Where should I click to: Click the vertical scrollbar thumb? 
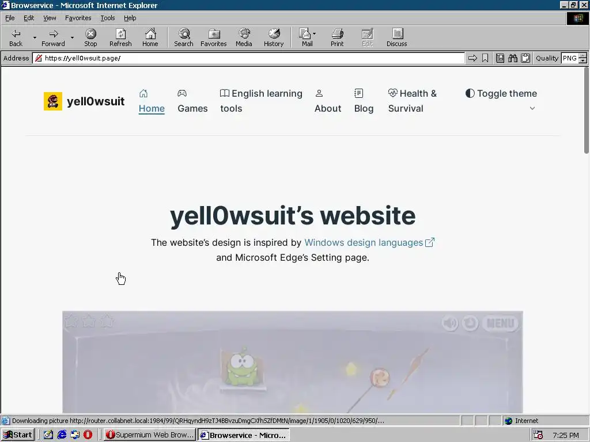click(x=586, y=110)
